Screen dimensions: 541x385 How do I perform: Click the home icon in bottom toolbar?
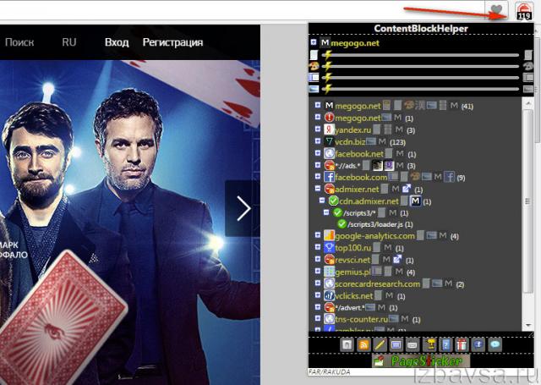pyautogui.click(x=347, y=344)
